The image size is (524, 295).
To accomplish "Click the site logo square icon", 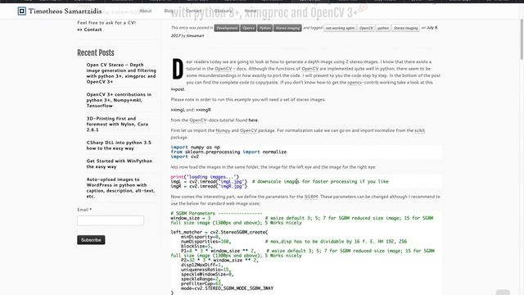I will coord(22,11).
